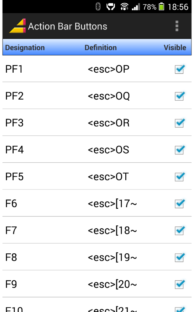Open the PF2 row designation

[x=14, y=96]
